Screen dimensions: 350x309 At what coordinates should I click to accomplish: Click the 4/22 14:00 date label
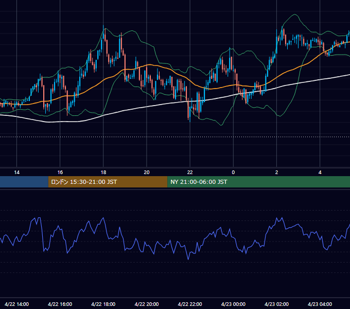(17, 304)
